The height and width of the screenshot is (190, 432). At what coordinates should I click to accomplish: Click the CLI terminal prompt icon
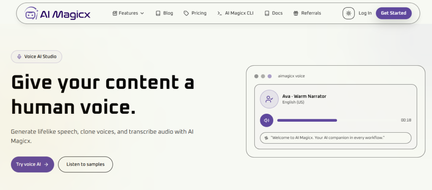219,13
